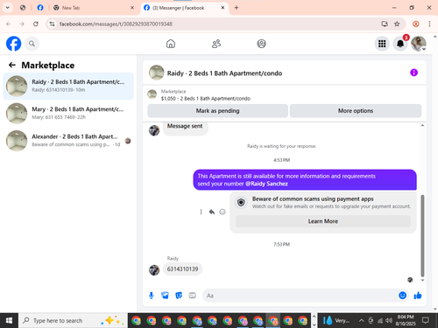Open more options dots beside scam warning
This screenshot has width=438, height=328.
pyautogui.click(x=201, y=212)
